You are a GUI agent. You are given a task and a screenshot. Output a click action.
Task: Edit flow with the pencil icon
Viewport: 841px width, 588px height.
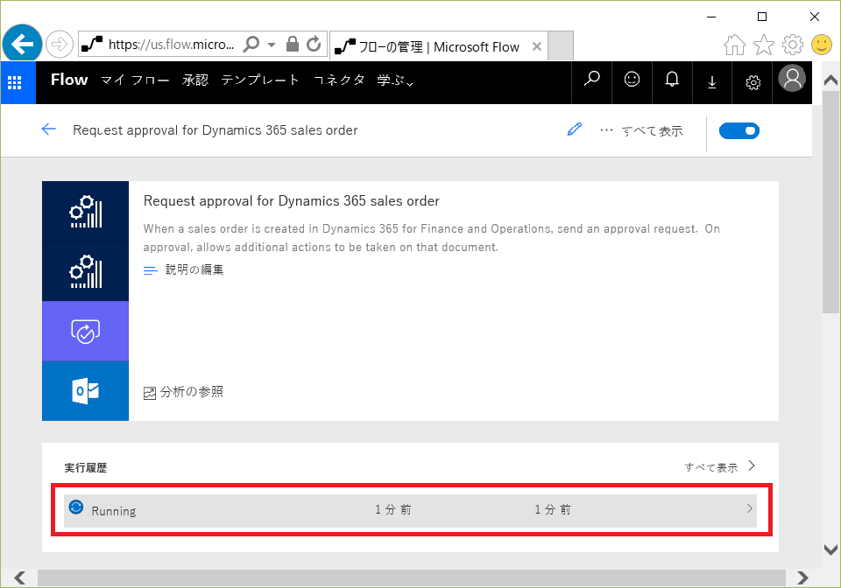coord(575,129)
